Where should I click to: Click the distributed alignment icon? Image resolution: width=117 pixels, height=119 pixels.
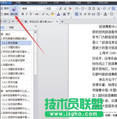pos(93,14)
